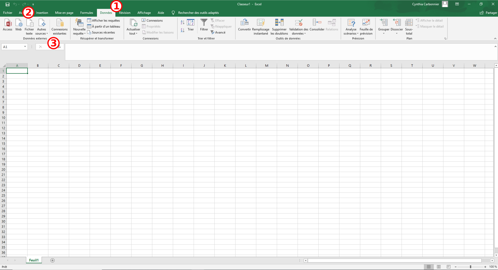498x270 pixels.
Task: Click the Données tab
Action: (x=106, y=13)
